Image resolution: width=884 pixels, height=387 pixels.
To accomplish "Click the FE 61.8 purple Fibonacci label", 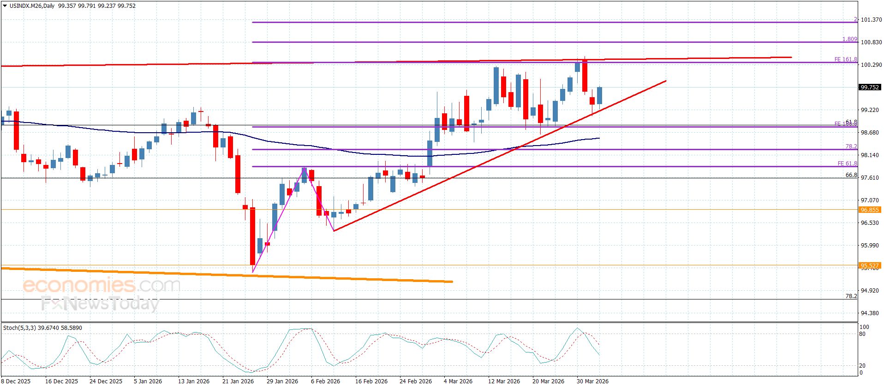I will 847,164.
